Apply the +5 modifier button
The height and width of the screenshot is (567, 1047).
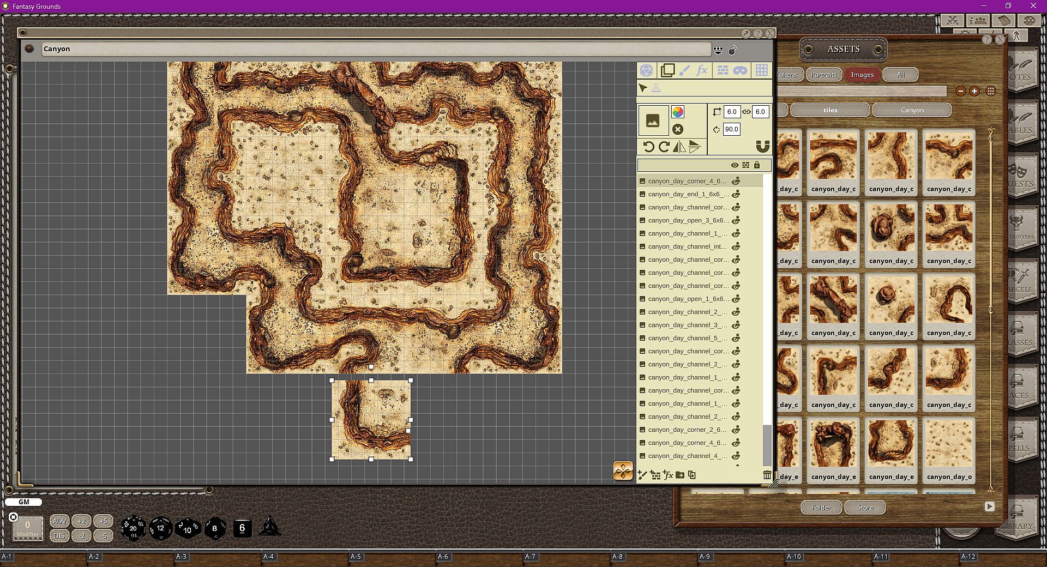click(x=103, y=521)
